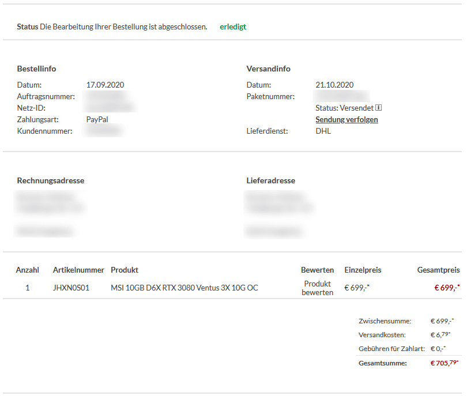Click the Versandkosten amount € 6,79
Image resolution: width=467 pixels, height=396 pixels.
click(441, 335)
